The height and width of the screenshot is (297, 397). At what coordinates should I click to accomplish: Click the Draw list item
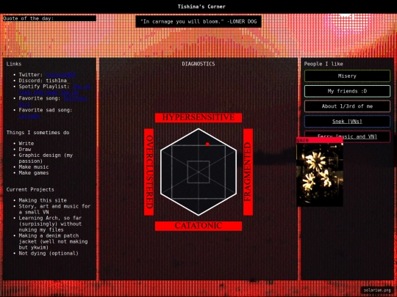25,150
